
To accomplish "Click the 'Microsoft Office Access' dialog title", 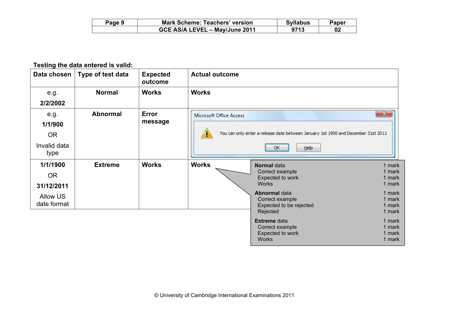I will (219, 116).
